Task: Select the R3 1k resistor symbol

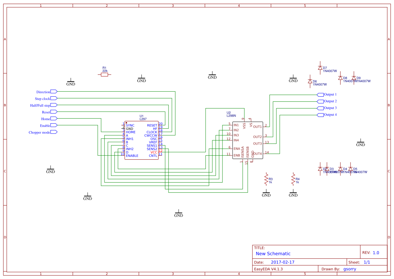Action: 266,179
